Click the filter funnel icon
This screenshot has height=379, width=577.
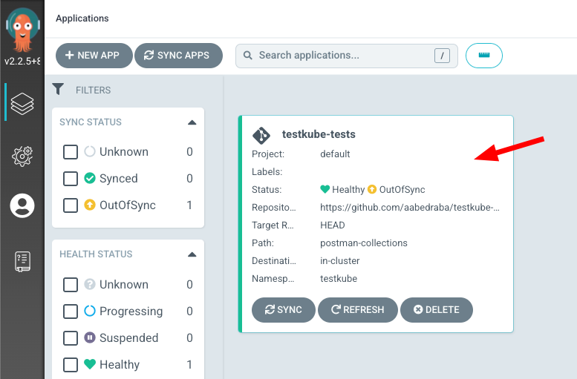coord(58,89)
